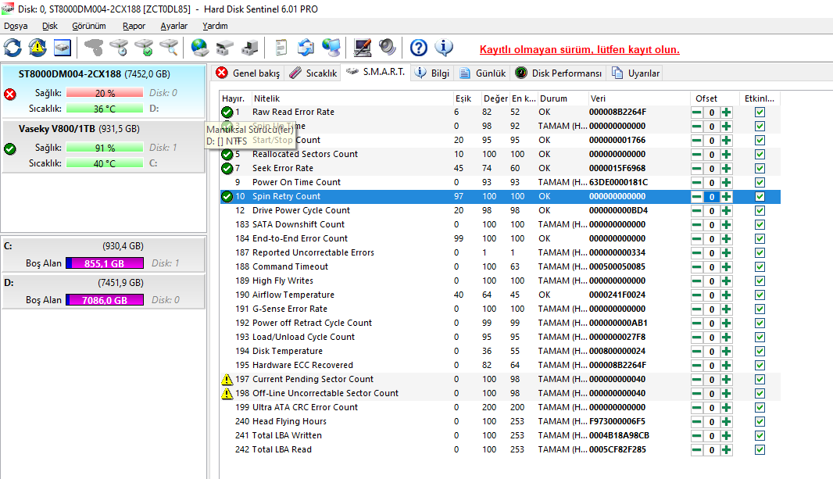This screenshot has height=479, width=833.
Task: Click the 20 % health bar of ST8000DM004
Action: [x=105, y=93]
